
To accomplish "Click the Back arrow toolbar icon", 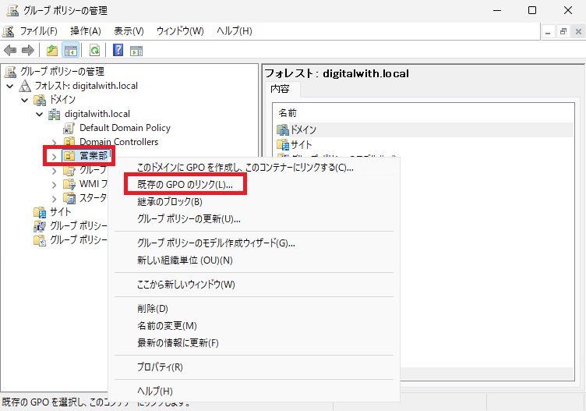I will [x=10, y=50].
